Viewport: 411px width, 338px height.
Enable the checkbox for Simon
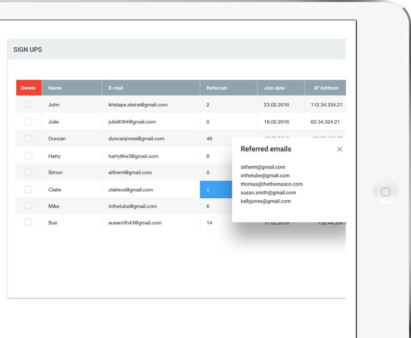(x=28, y=172)
